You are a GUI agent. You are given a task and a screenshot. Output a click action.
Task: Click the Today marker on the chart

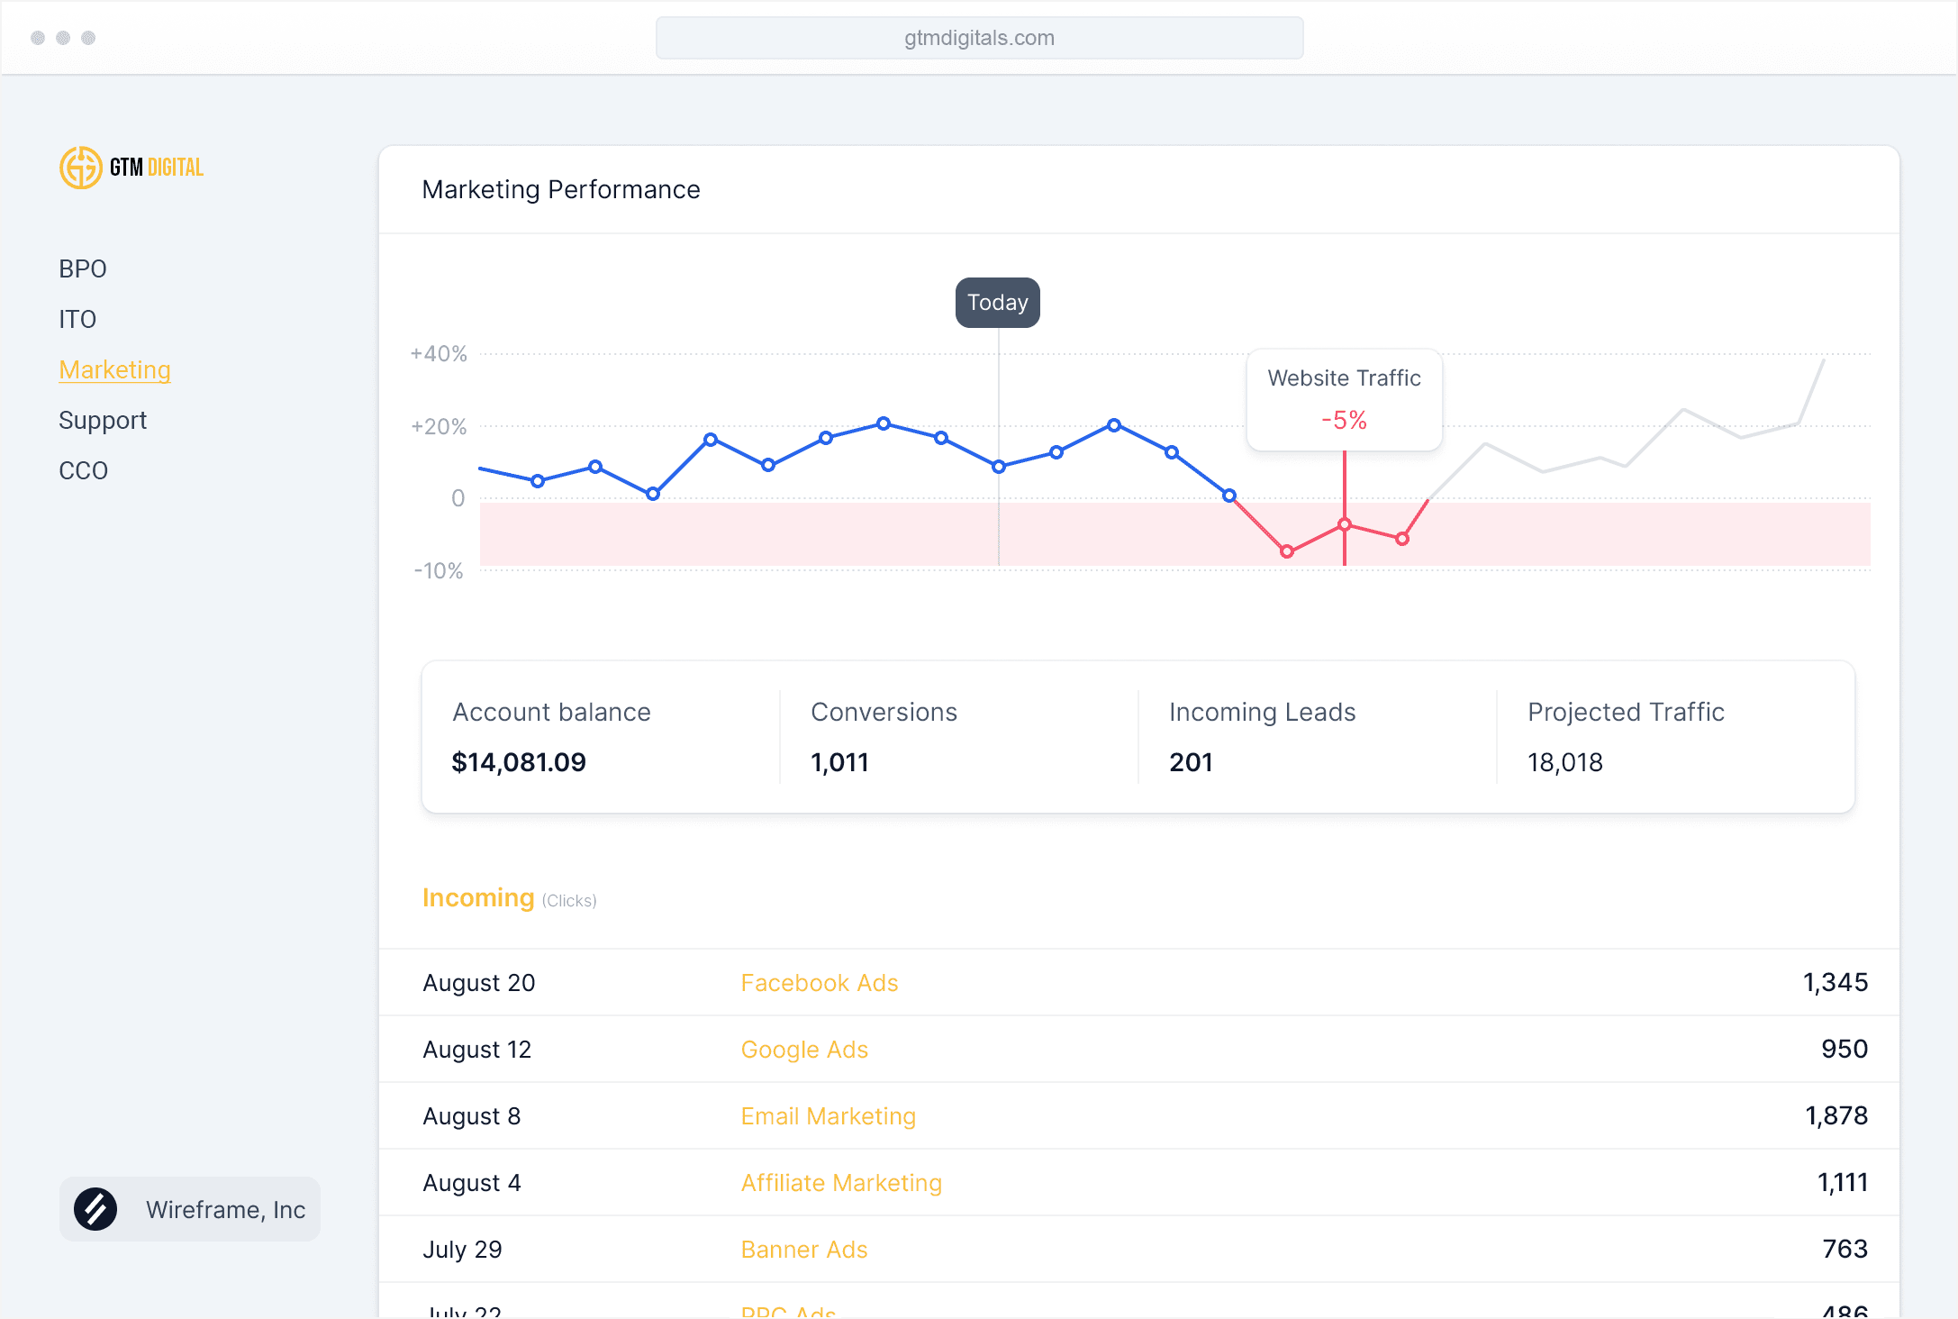click(997, 303)
